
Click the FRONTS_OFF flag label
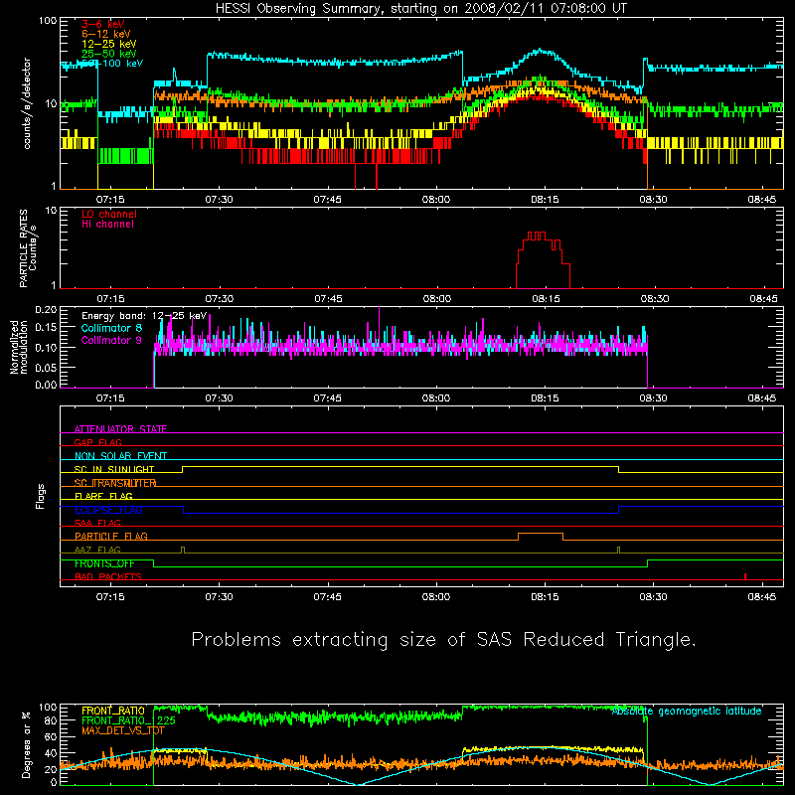104,563
